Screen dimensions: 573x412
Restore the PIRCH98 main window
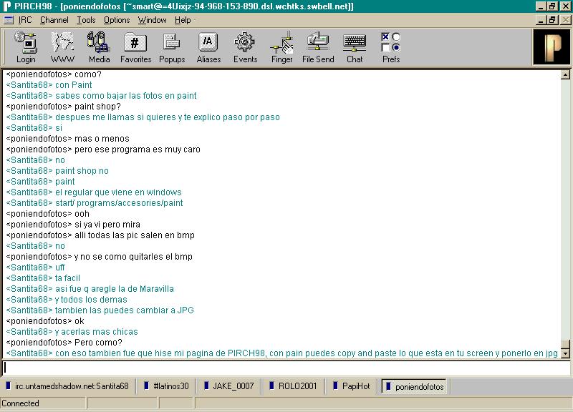(x=552, y=6)
